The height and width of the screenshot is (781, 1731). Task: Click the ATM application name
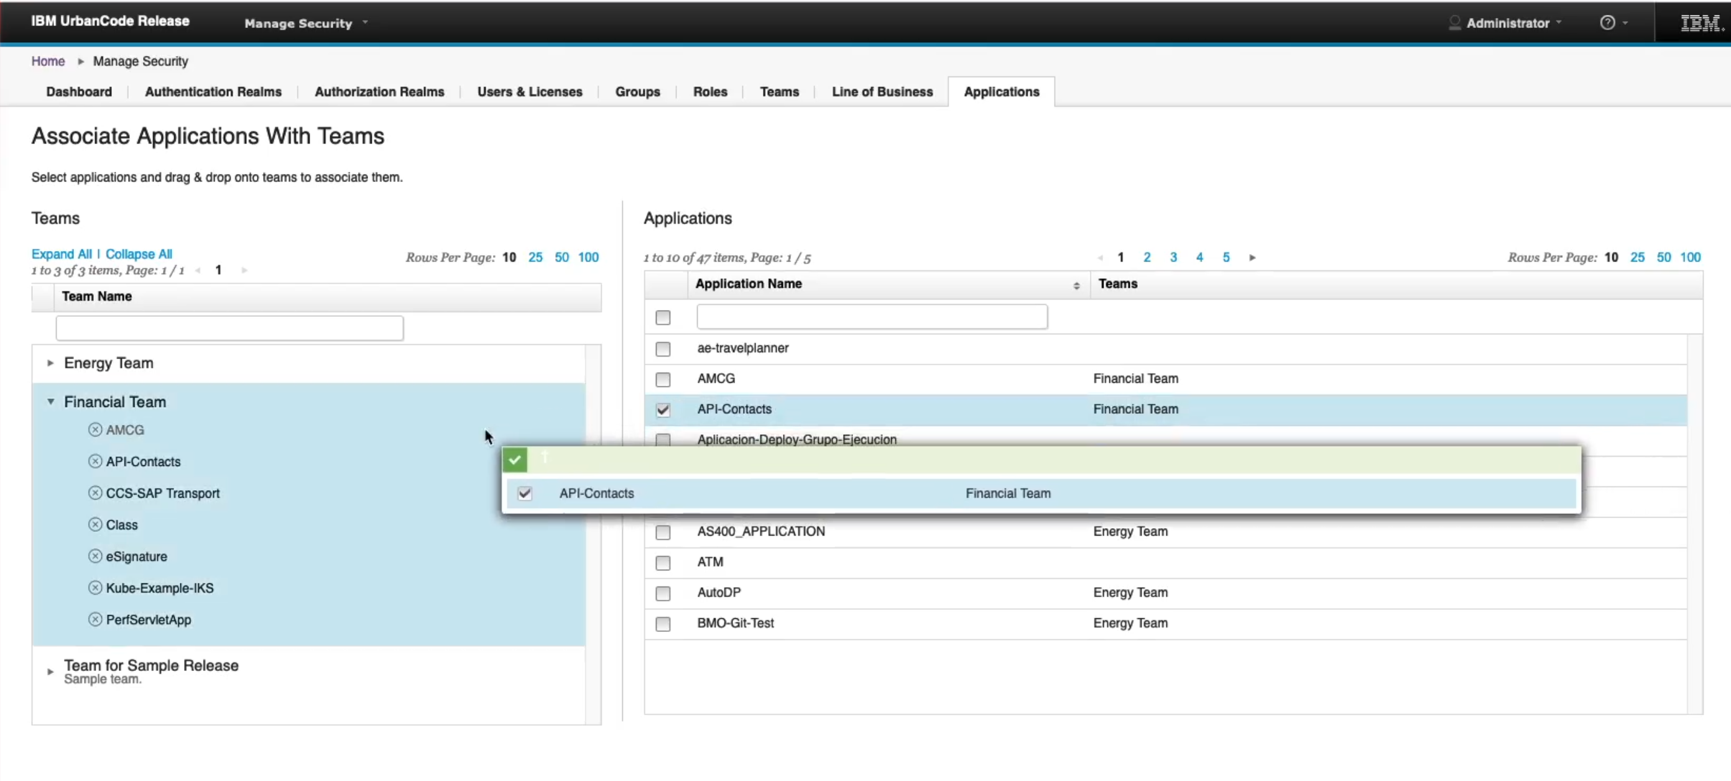pyautogui.click(x=710, y=562)
